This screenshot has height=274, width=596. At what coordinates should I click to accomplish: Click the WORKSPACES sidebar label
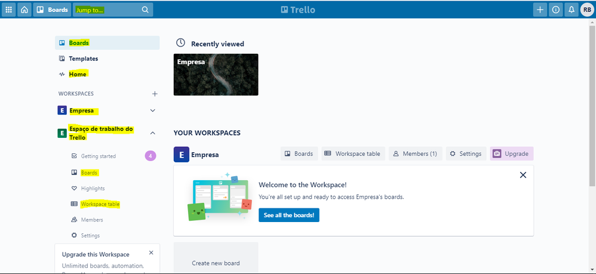click(76, 94)
